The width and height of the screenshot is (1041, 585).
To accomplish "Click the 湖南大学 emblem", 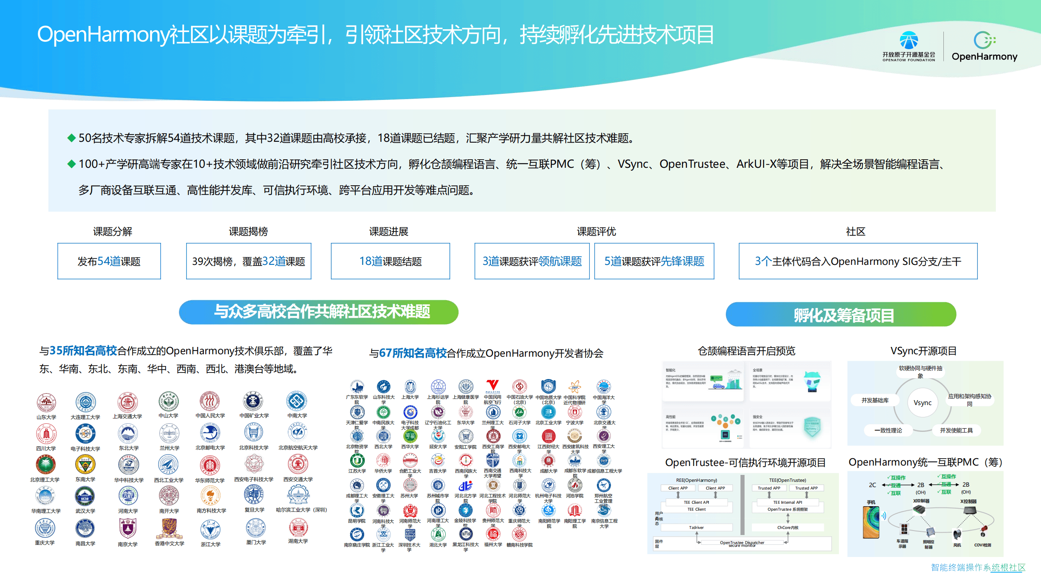I will click(298, 528).
